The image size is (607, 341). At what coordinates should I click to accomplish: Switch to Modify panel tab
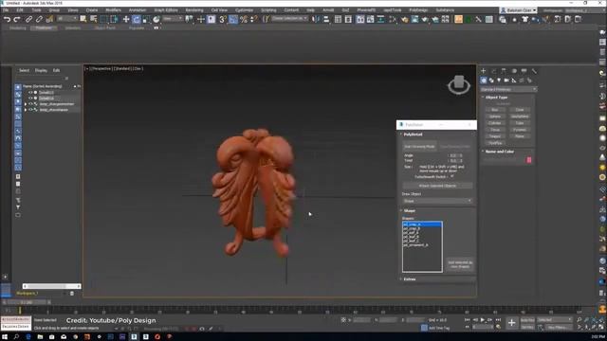click(493, 71)
